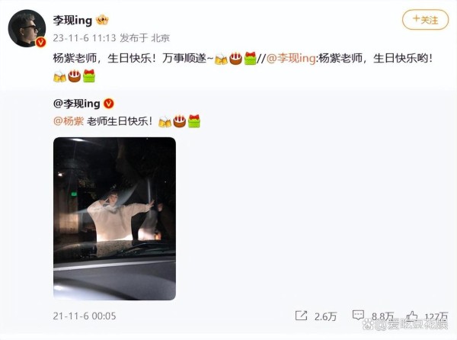Viewport: 457px width, 340px height.
Task: Click the green gift emoji in repost text
Action: pyautogui.click(x=194, y=121)
